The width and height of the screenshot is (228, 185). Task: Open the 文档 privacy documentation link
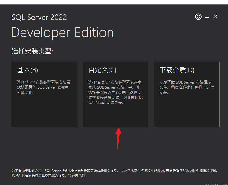82,175
